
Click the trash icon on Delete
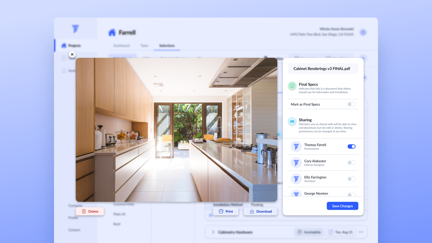point(84,211)
